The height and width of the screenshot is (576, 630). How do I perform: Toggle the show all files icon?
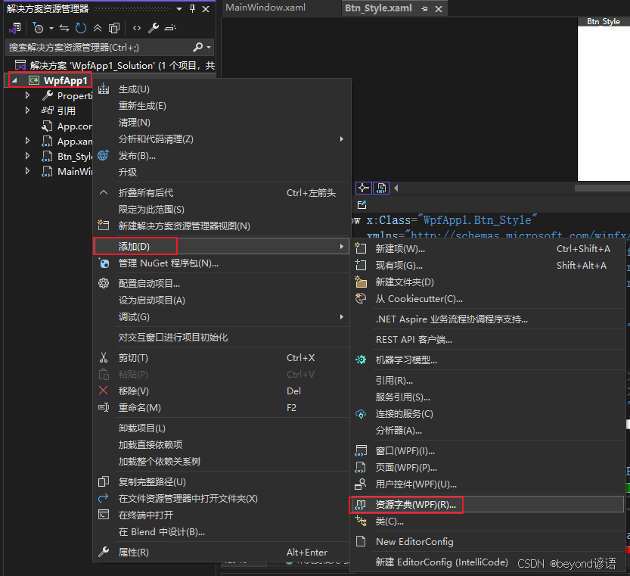coord(114,28)
